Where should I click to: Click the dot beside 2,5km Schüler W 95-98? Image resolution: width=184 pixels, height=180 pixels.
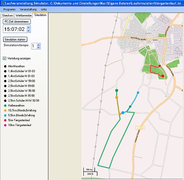[x=5, y=91]
